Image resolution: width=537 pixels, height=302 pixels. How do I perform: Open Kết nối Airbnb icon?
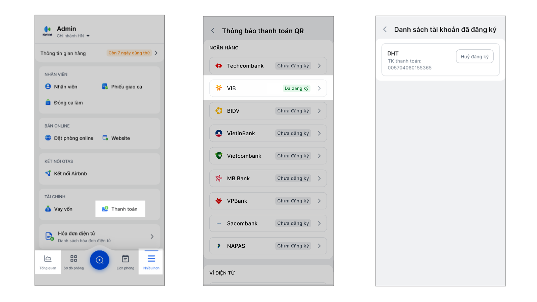(x=48, y=173)
